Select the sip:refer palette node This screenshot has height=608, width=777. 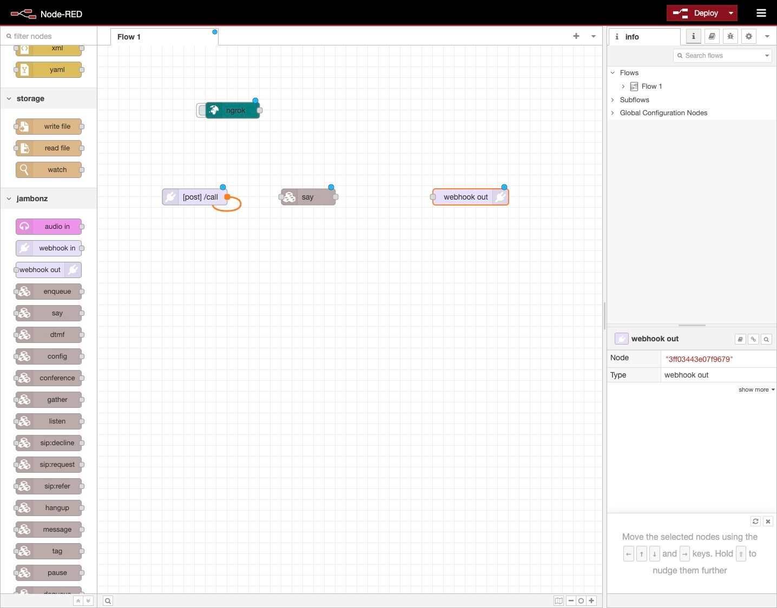point(49,486)
